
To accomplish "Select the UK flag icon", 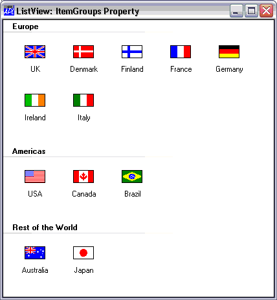I will tap(35, 52).
